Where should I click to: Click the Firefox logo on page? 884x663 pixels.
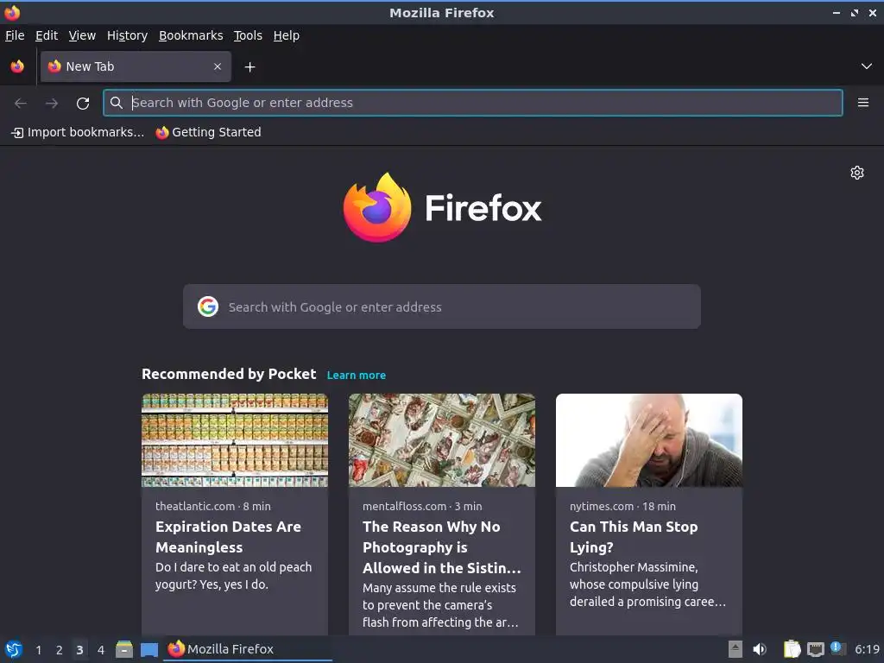tap(442, 207)
